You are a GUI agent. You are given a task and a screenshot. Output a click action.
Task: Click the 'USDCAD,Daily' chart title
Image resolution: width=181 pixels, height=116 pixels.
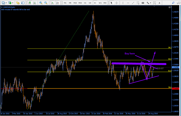[9, 7]
